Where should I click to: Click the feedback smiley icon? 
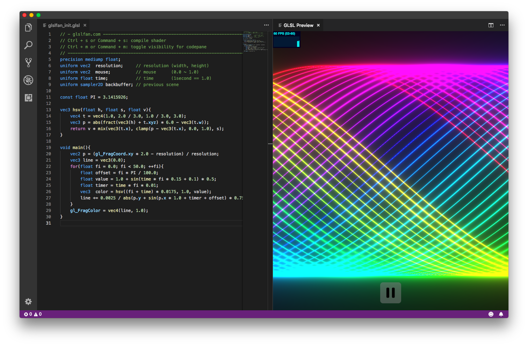(491, 314)
